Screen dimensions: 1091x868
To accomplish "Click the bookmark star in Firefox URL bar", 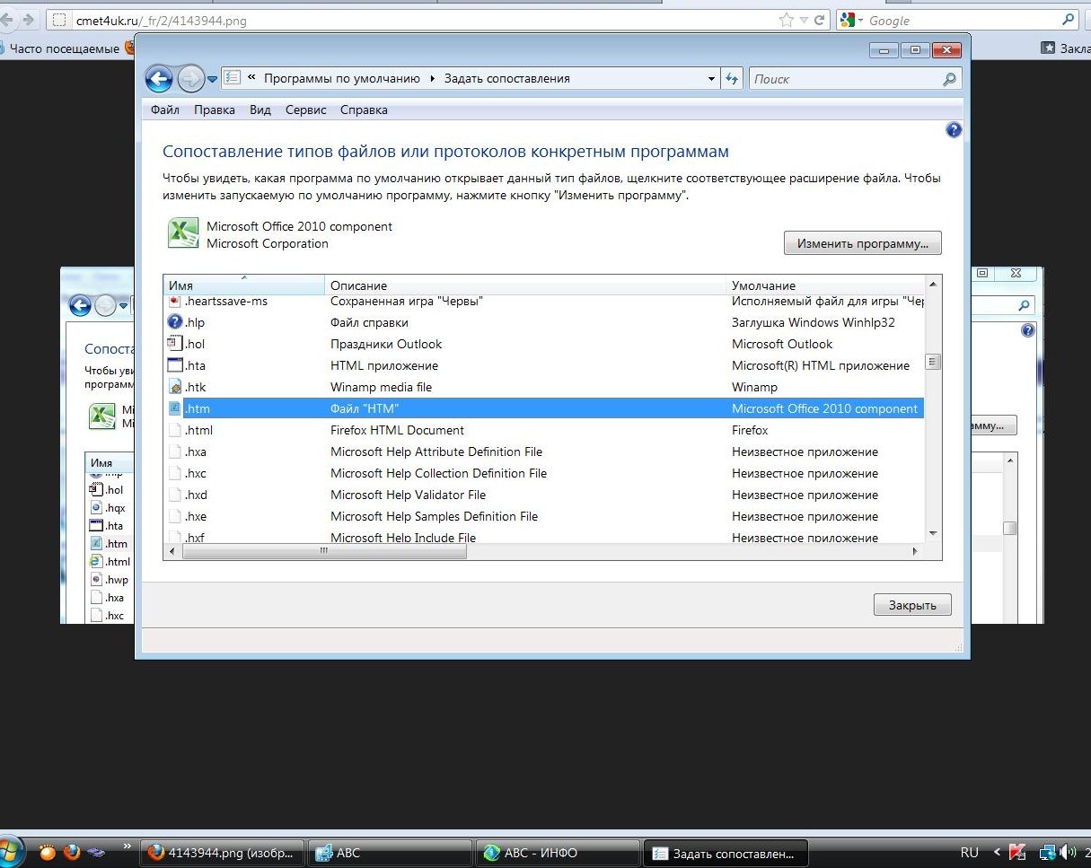I will click(x=787, y=20).
